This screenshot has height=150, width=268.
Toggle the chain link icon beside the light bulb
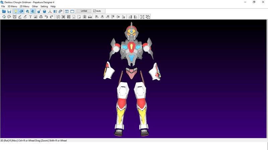click(x=21, y=11)
